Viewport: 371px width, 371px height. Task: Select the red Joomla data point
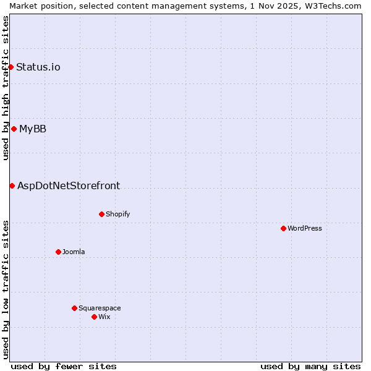pyautogui.click(x=58, y=252)
